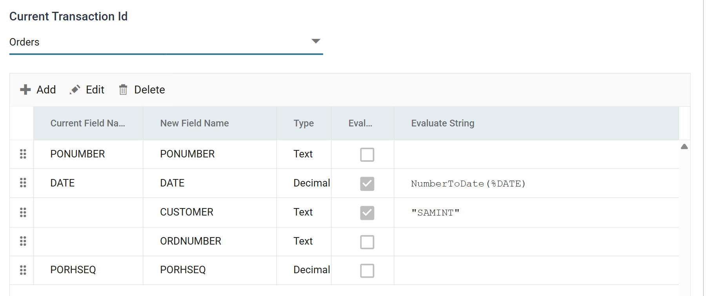Click the Add plus icon
The height and width of the screenshot is (296, 713).
pos(25,90)
